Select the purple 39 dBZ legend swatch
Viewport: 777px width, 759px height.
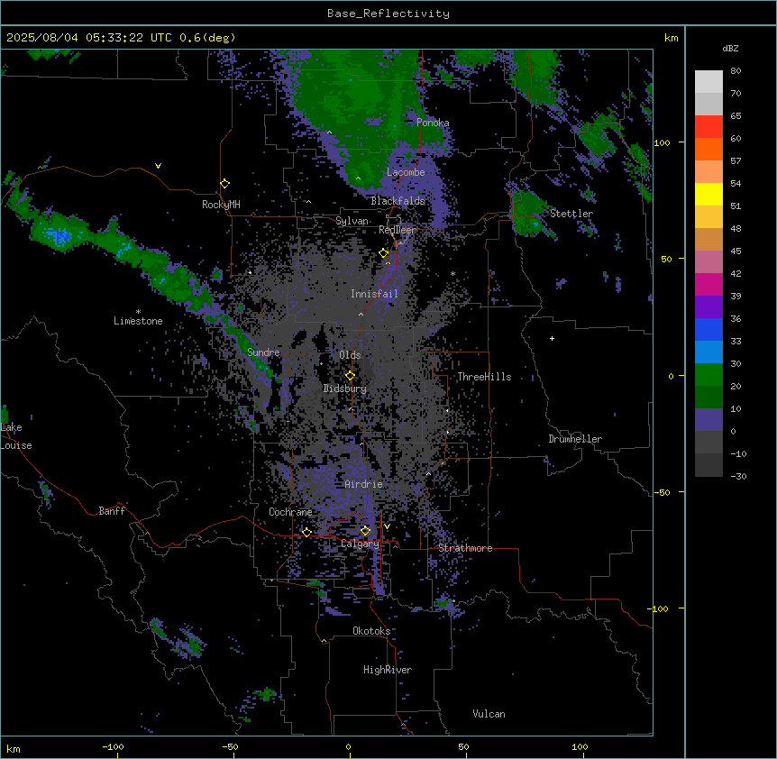(708, 307)
